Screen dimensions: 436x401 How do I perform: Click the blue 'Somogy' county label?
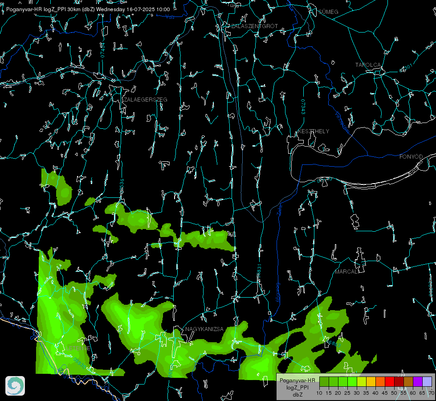click(278, 293)
